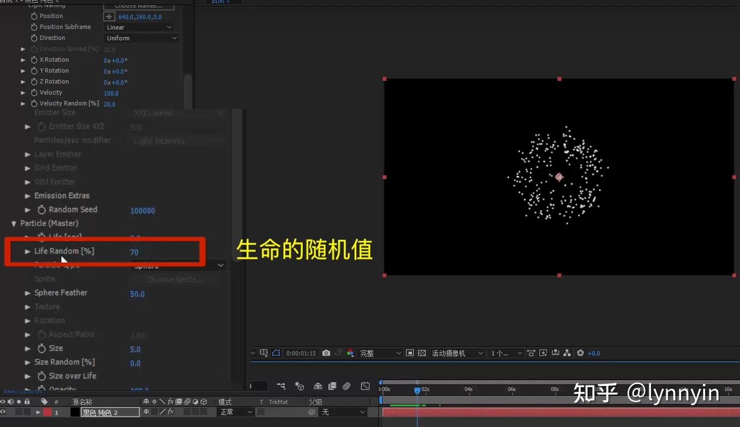Screen dimensions: 740x427
Task: Open the 完整 resolution dropdown
Action: point(380,353)
